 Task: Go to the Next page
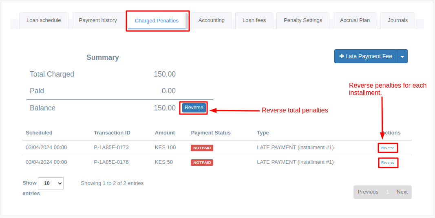point(402,192)
